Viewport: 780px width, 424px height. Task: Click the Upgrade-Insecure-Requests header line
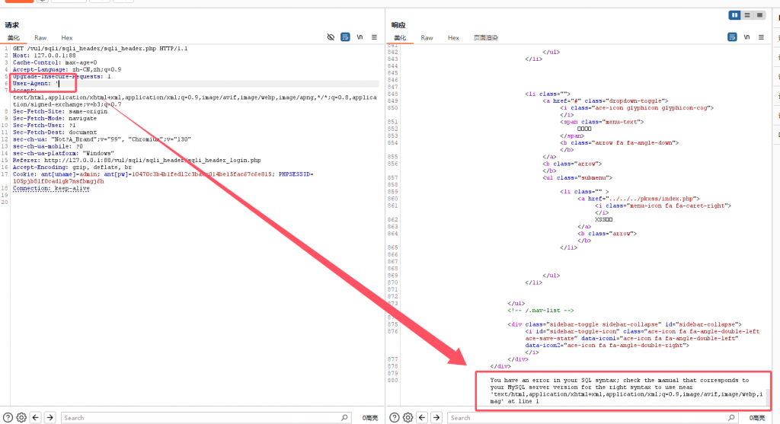point(62,77)
